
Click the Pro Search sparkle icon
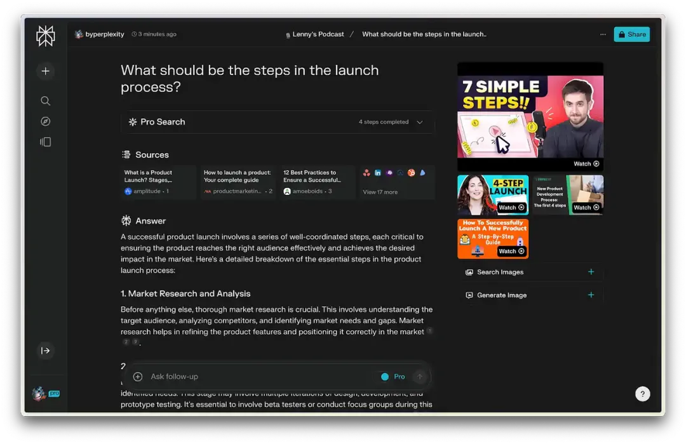point(133,122)
